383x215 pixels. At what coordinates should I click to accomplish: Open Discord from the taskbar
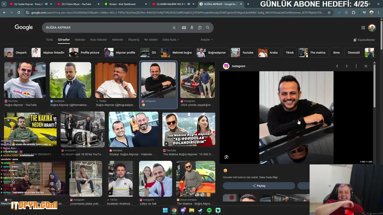(x=183, y=210)
